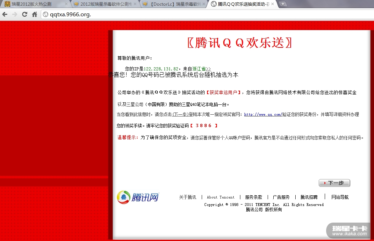The image size is (374, 241).
Task: Open the 服务条款 footer link
Action: 253,197
